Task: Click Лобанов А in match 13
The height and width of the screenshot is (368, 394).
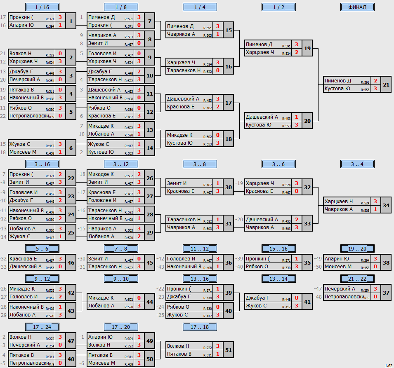Action: tap(101, 134)
